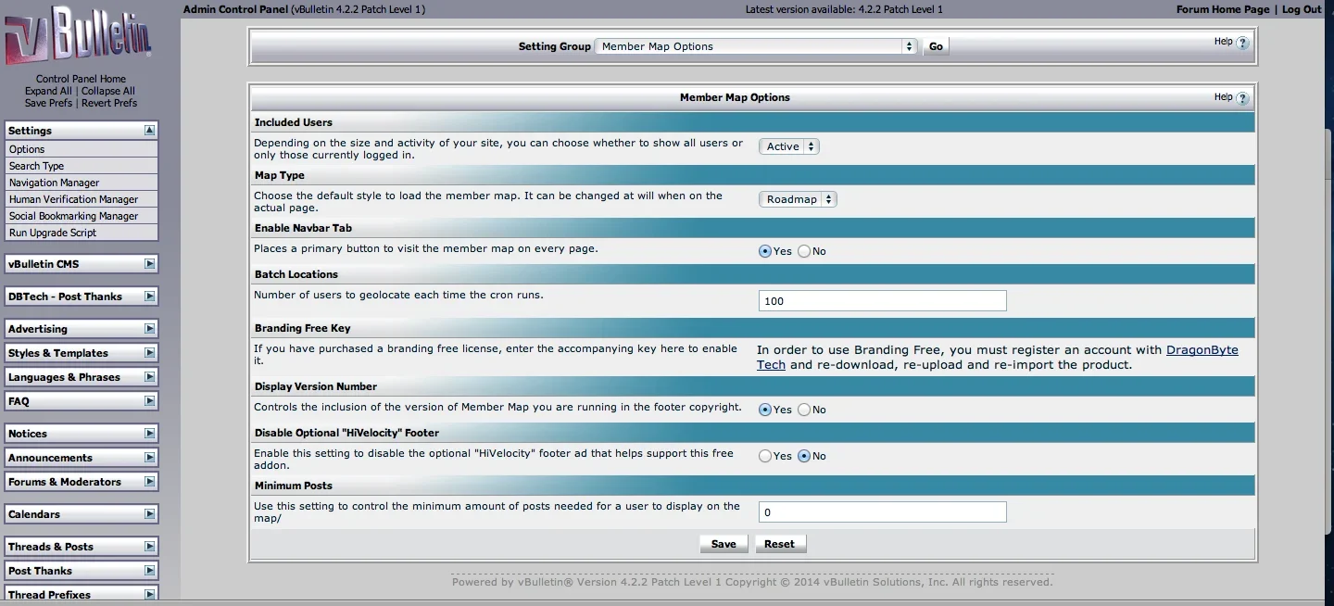Select No for Enable Navbar Tab
This screenshot has width=1334, height=606.
(804, 251)
